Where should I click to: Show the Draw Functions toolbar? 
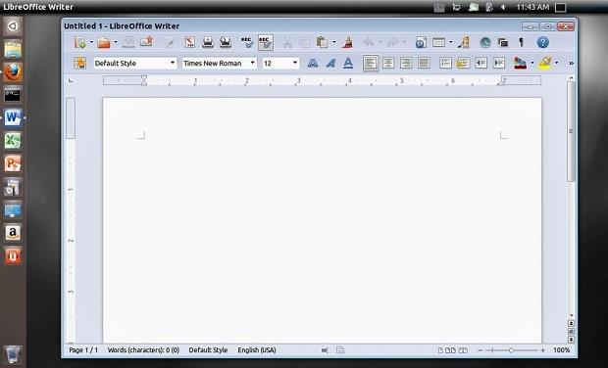pyautogui.click(x=464, y=42)
